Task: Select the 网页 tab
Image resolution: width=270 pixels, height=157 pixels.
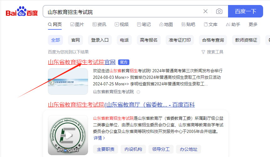Action: pos(55,24)
